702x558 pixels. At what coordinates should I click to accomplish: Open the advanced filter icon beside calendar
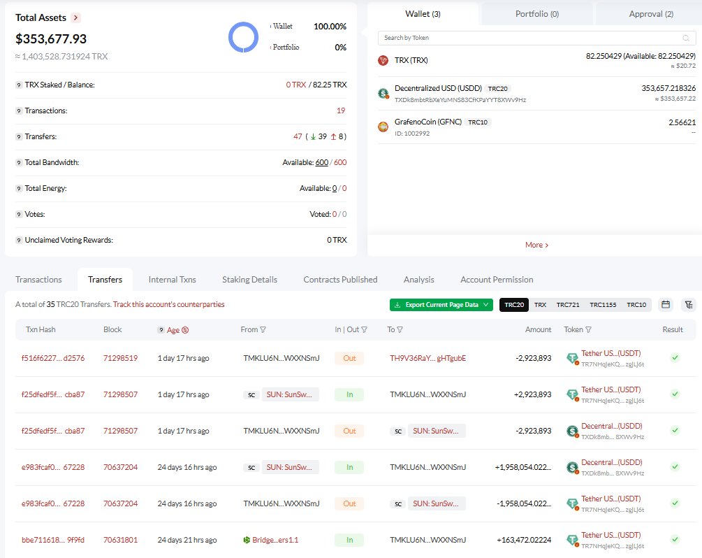click(x=689, y=305)
